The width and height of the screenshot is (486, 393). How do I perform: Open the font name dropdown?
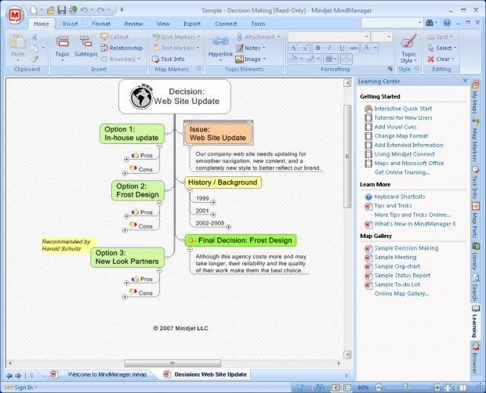coord(367,37)
